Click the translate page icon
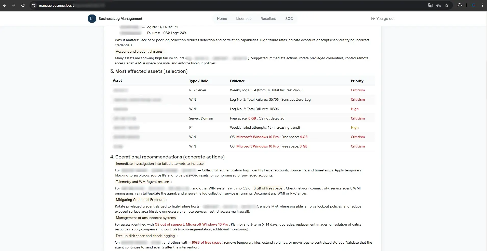 click(430, 5)
